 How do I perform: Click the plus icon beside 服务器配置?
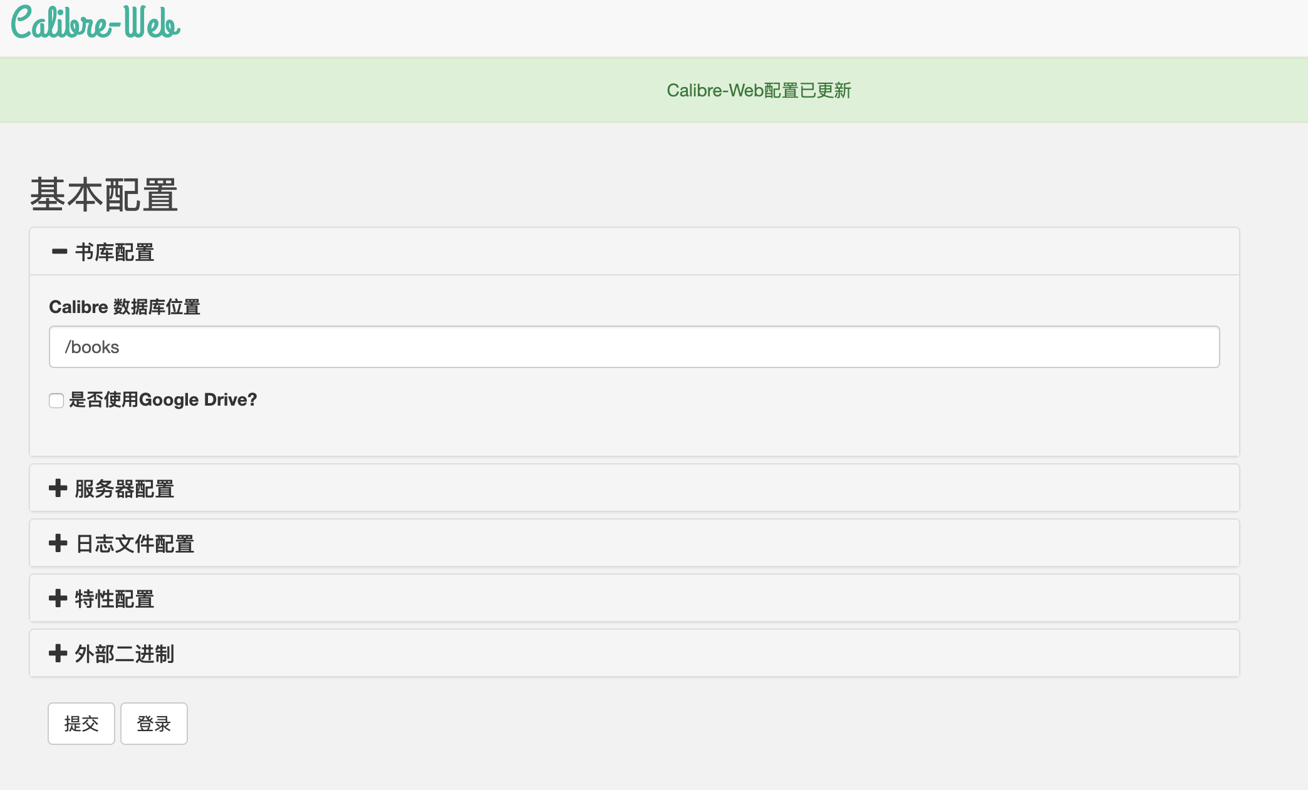coord(58,488)
